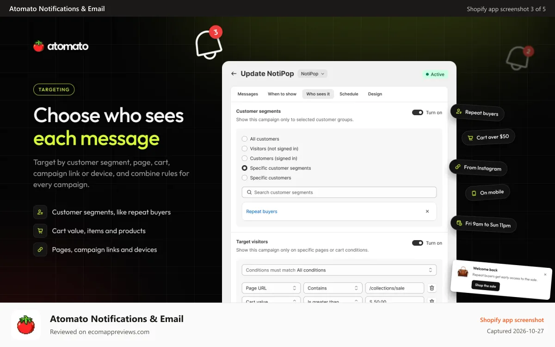Click the Customer segments section title
The image size is (555, 347).
coord(259,111)
